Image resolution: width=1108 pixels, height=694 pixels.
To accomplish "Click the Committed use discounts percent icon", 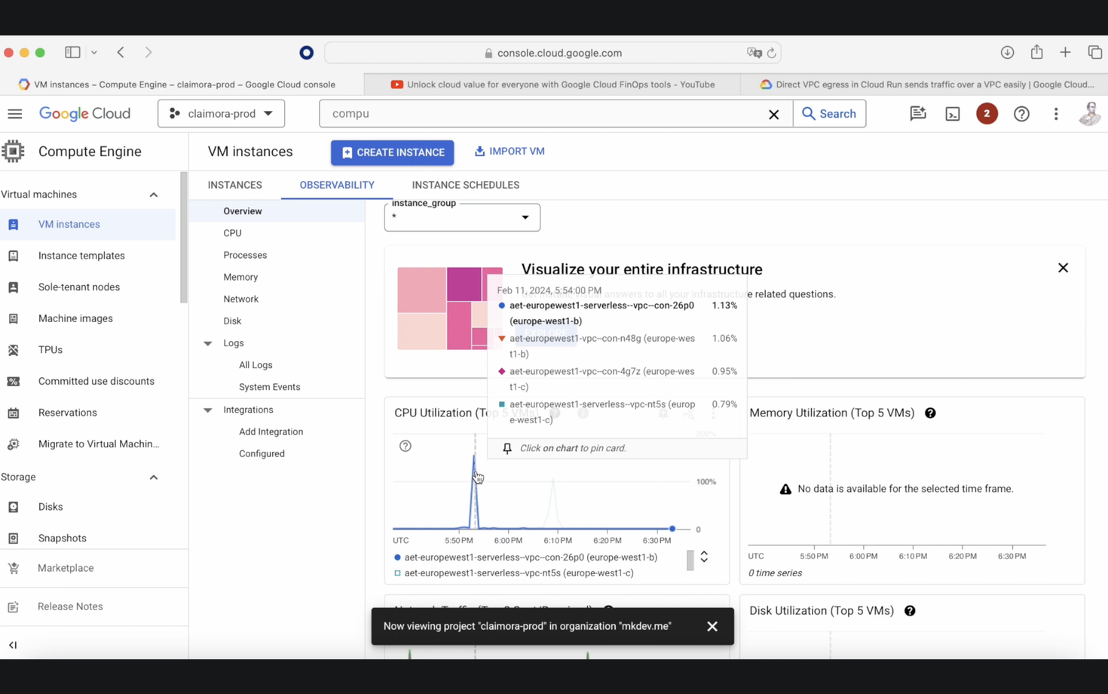I will coord(13,381).
